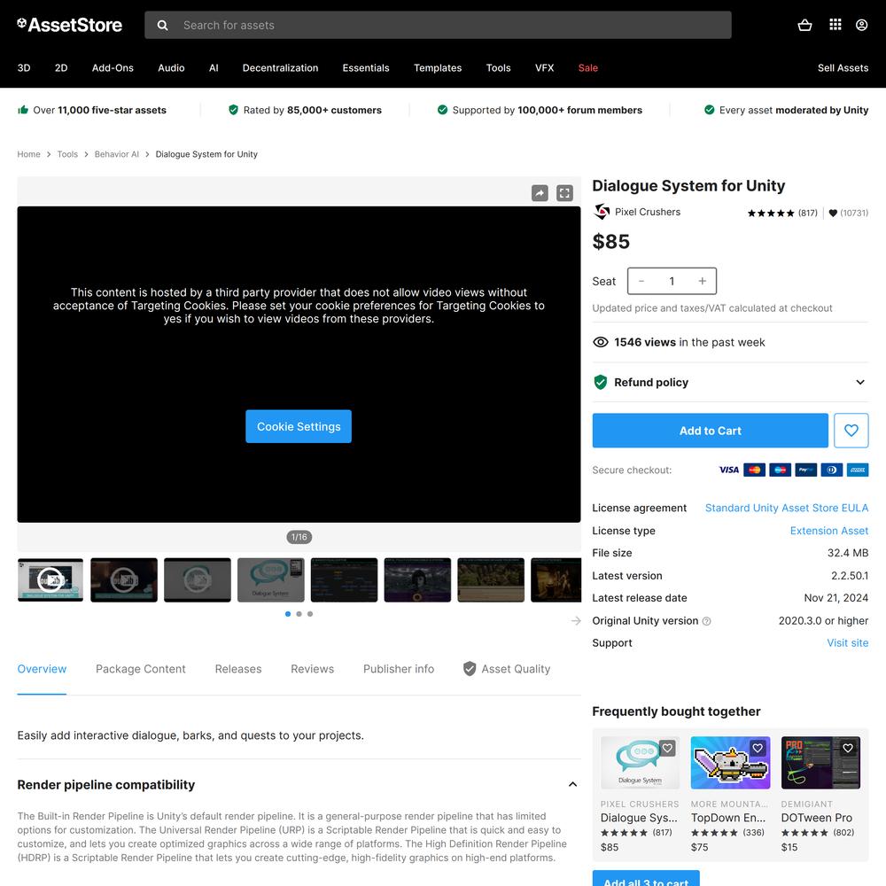Screen dimensions: 886x886
Task: Favorite the TopDown Engine bundle card
Action: pyautogui.click(x=758, y=748)
